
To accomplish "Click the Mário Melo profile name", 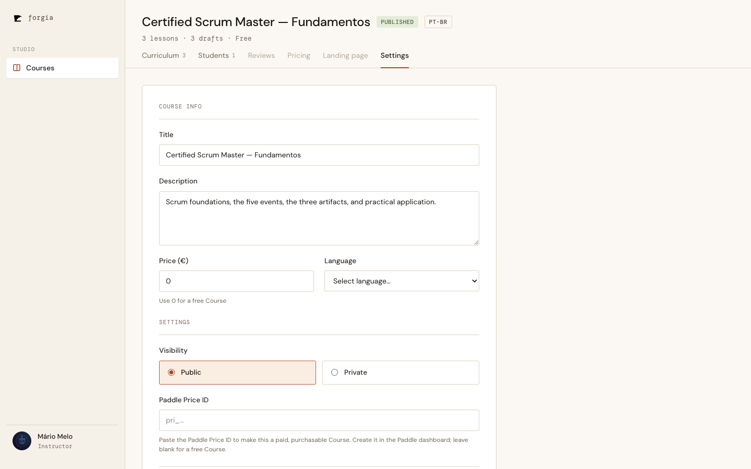I will pyautogui.click(x=55, y=436).
